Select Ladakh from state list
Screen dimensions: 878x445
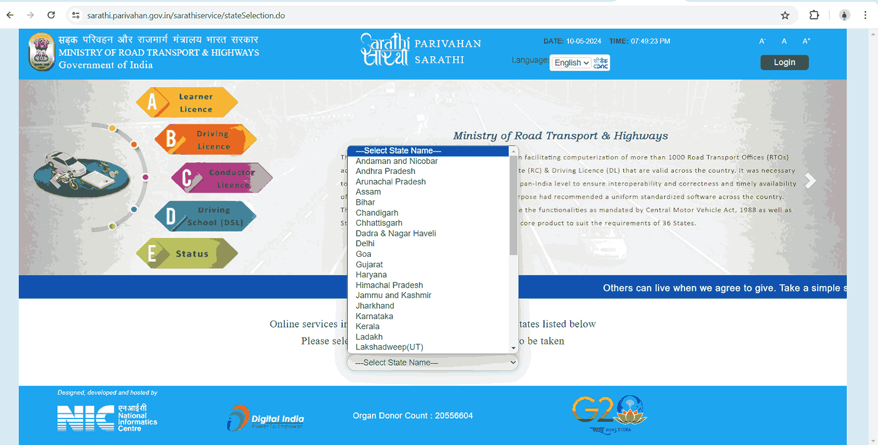click(x=428, y=337)
